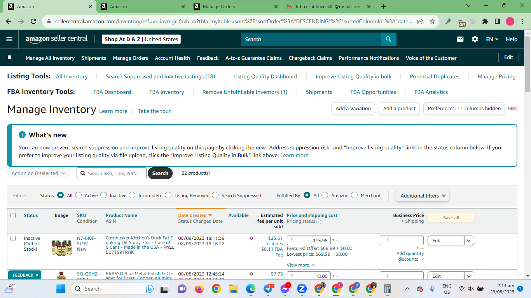Open the Seller Central hamburger menu

point(10,39)
